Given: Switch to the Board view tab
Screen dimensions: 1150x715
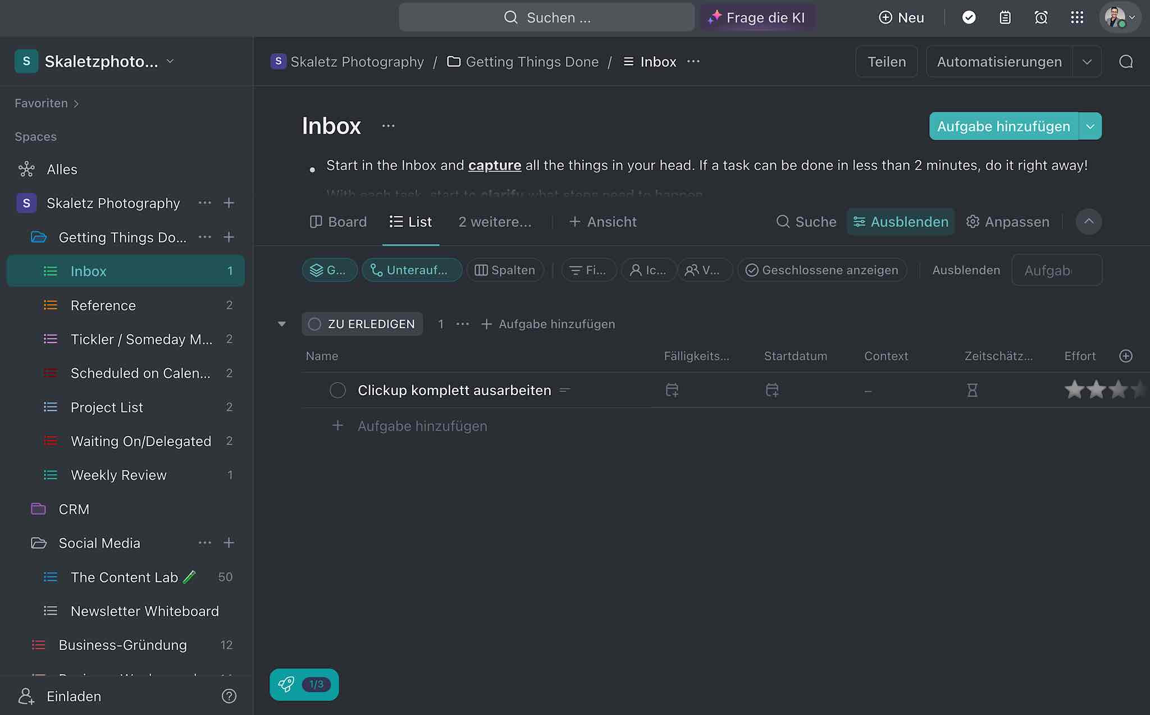Looking at the screenshot, I should 338,222.
